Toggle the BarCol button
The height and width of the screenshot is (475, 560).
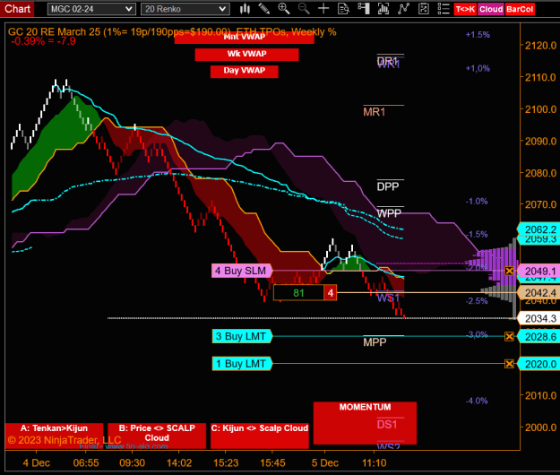[520, 9]
